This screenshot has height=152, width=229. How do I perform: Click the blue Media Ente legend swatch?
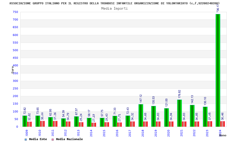26,140
